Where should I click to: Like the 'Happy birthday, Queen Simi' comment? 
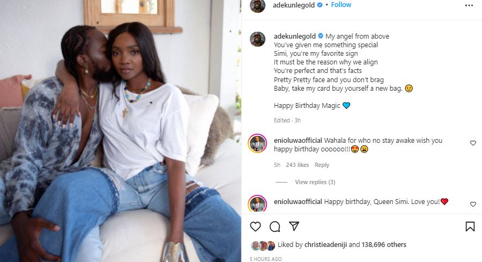(x=473, y=205)
